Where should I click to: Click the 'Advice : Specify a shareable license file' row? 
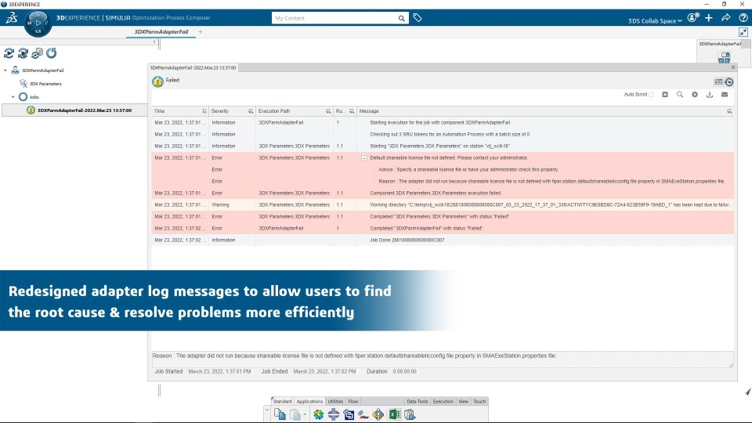pyautogui.click(x=443, y=170)
